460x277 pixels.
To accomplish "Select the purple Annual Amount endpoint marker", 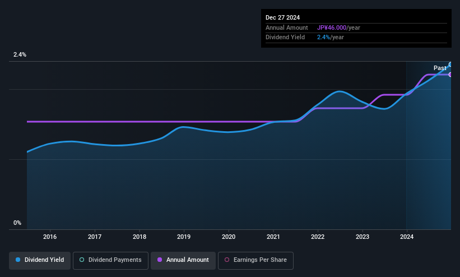I will point(450,75).
